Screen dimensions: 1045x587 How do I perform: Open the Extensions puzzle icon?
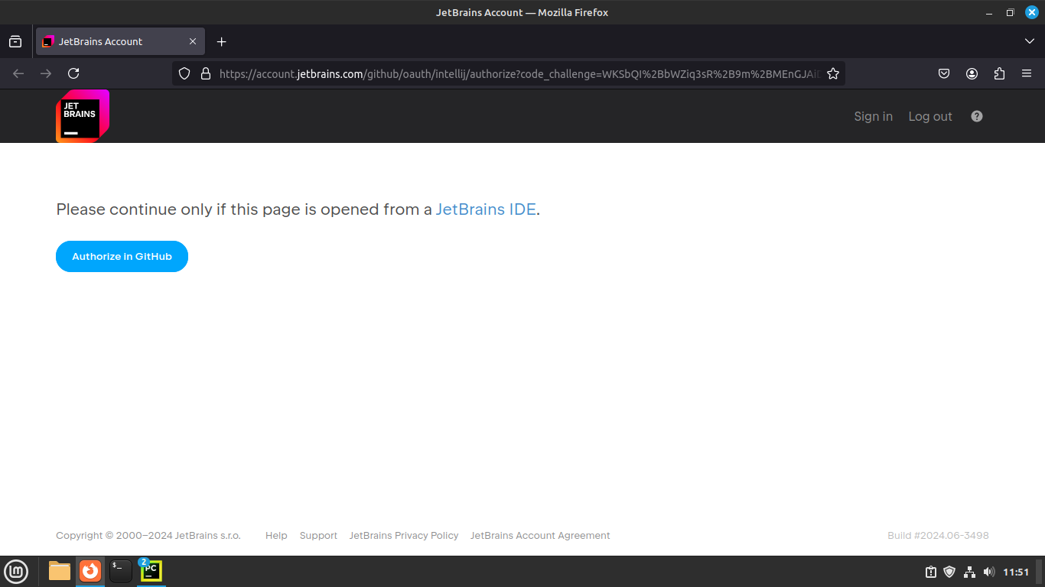[x=999, y=73]
